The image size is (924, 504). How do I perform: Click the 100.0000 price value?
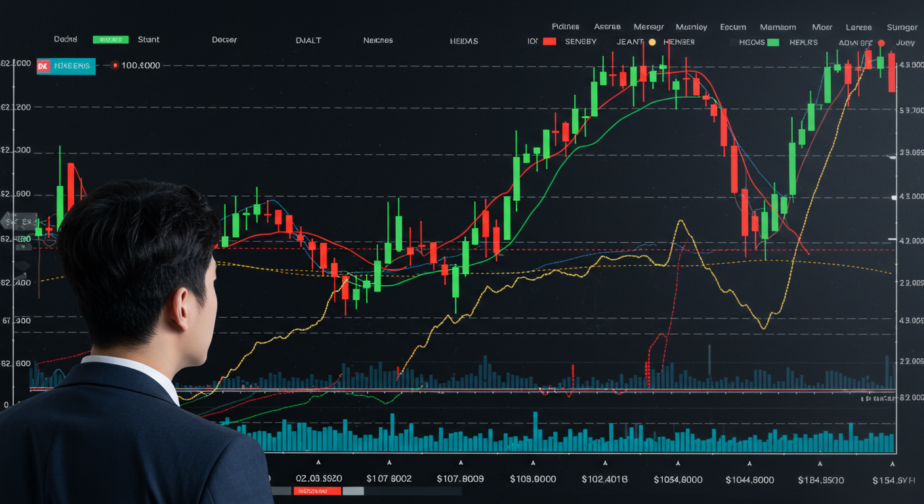(141, 66)
